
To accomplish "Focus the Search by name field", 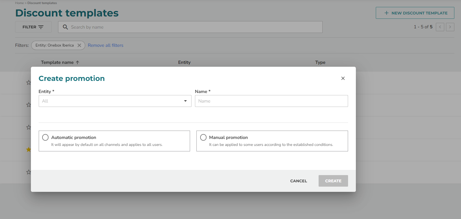I will click(194, 27).
